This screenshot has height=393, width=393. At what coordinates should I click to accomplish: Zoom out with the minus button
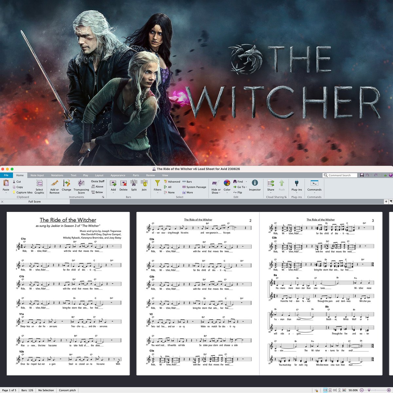[x=362, y=390]
